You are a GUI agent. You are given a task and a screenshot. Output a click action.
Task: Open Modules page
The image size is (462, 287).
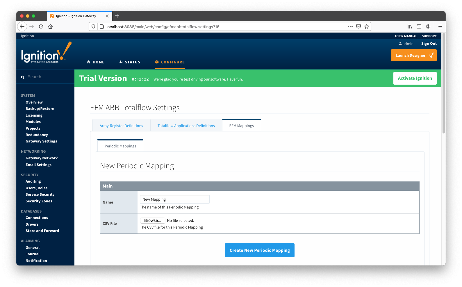(x=33, y=122)
